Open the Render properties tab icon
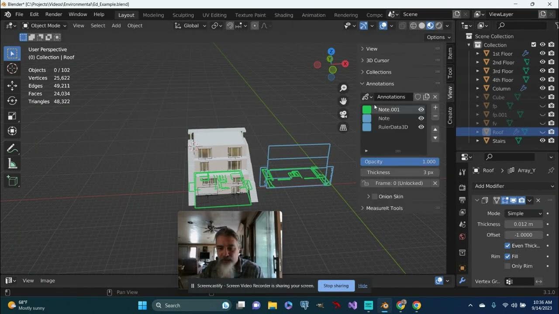Viewport: 559px width, 314px height. (462, 188)
